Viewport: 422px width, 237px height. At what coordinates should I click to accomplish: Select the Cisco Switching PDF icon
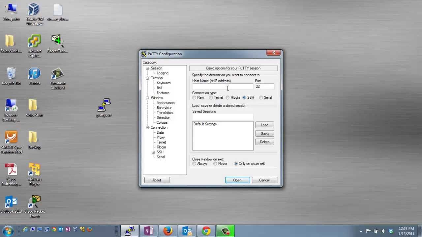point(11,174)
